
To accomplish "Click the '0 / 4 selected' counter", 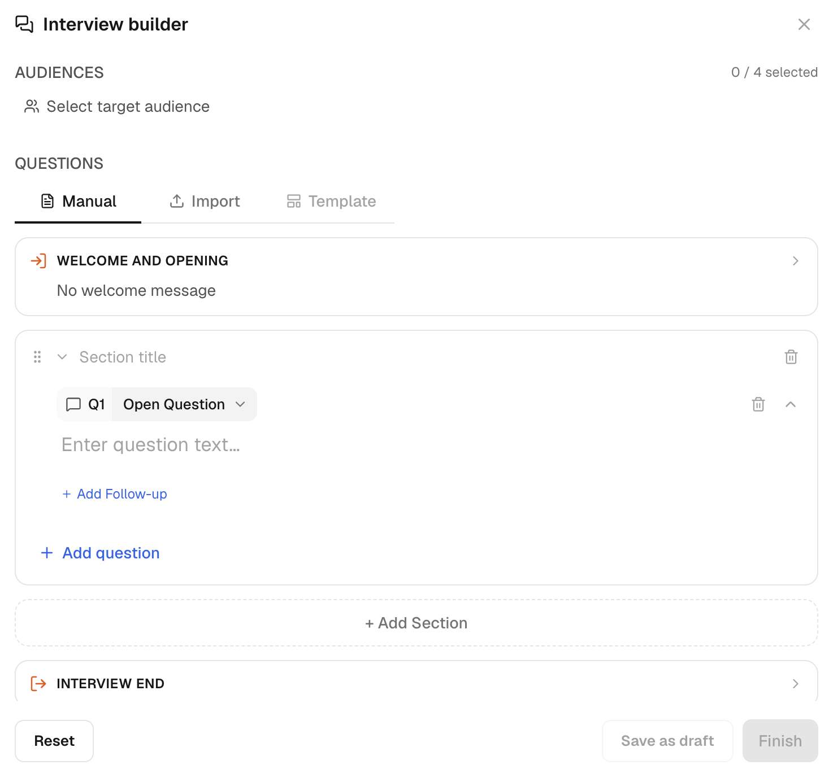I will (774, 72).
